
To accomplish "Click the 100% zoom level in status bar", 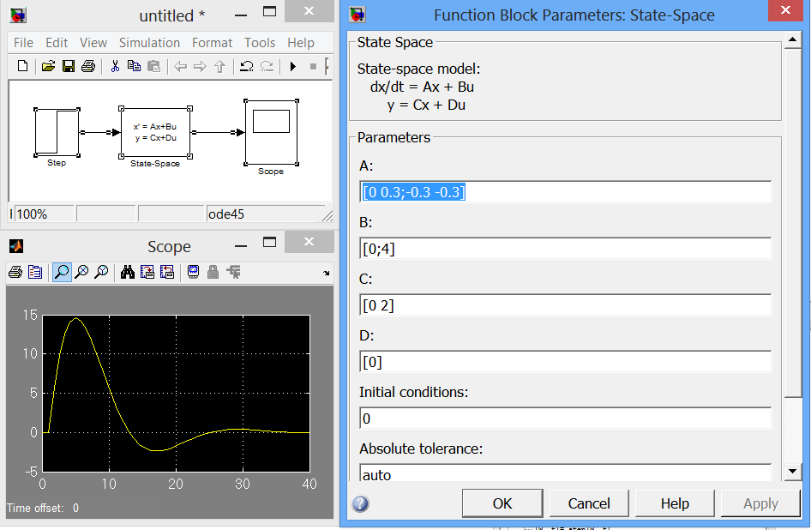I will [x=44, y=214].
